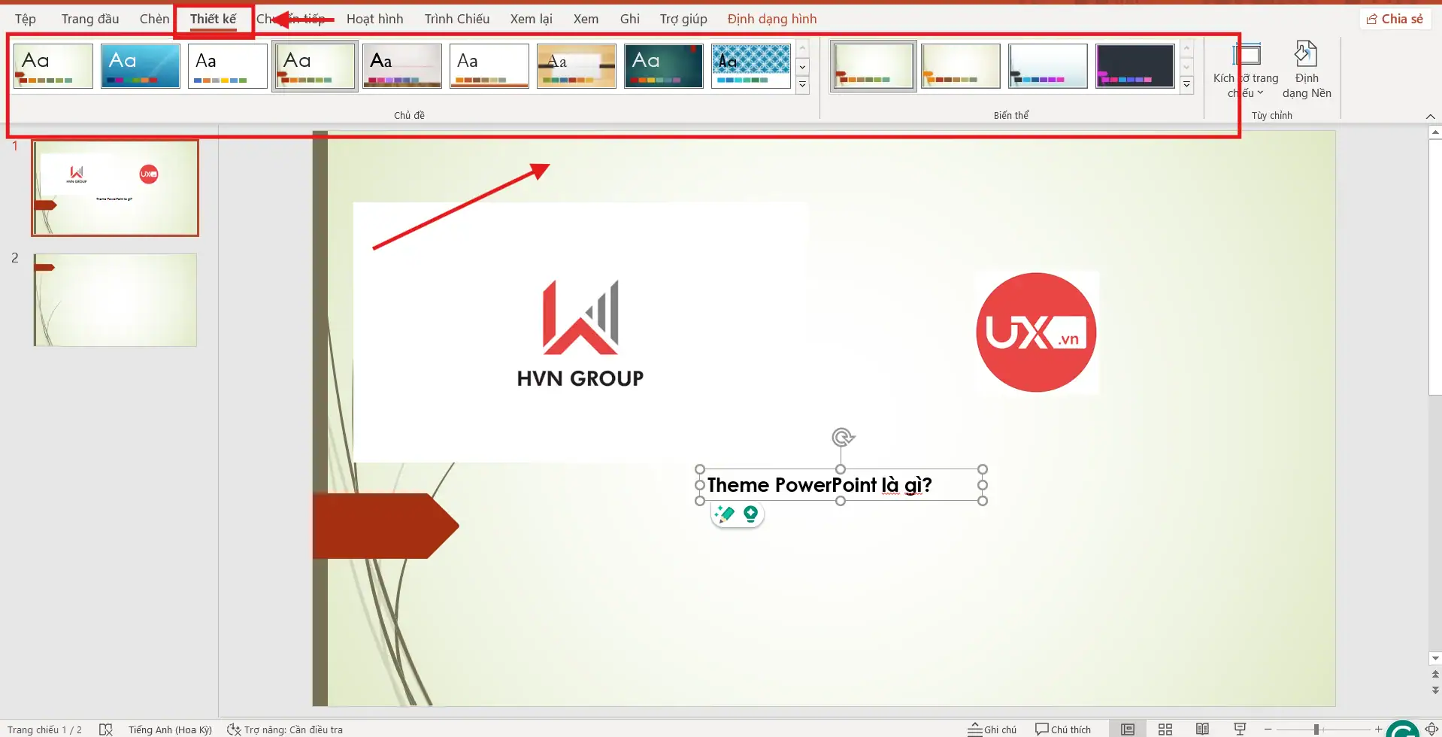This screenshot has height=737, width=1442.
Task: Click Trang chiếu 1 / 2 slide counter
Action: coord(44,729)
